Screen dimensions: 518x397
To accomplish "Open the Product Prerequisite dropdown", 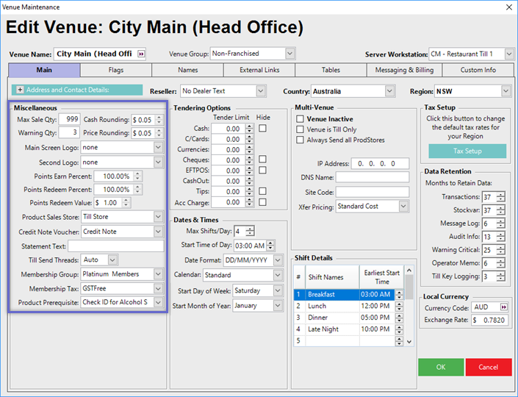I will (158, 302).
